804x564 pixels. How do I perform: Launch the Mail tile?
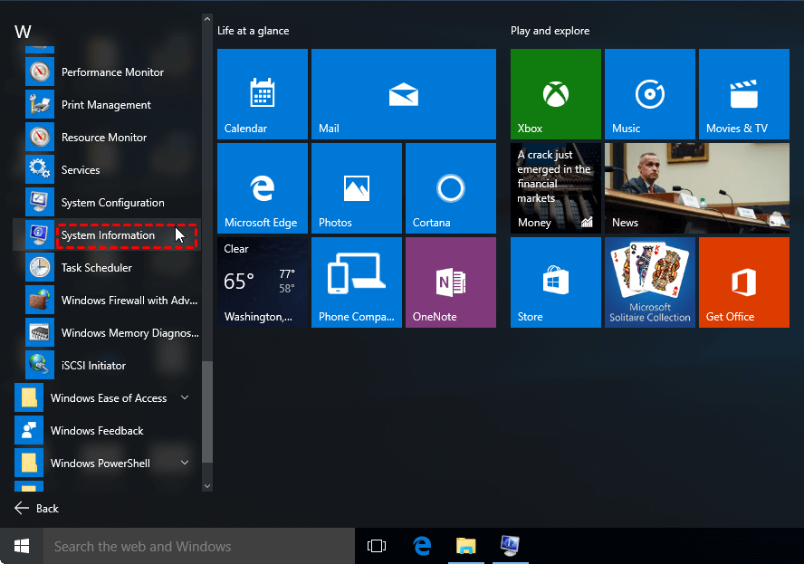point(403,93)
